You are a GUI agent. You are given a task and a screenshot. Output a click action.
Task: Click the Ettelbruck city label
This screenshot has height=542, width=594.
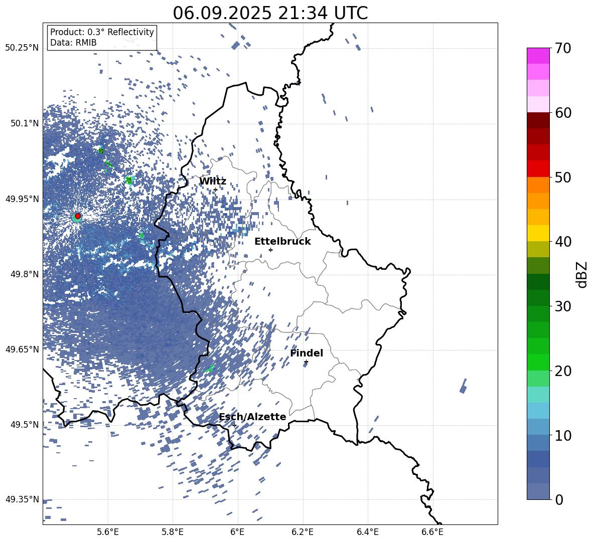(x=282, y=242)
